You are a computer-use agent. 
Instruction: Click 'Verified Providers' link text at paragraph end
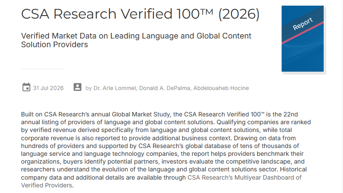tap(47, 185)
